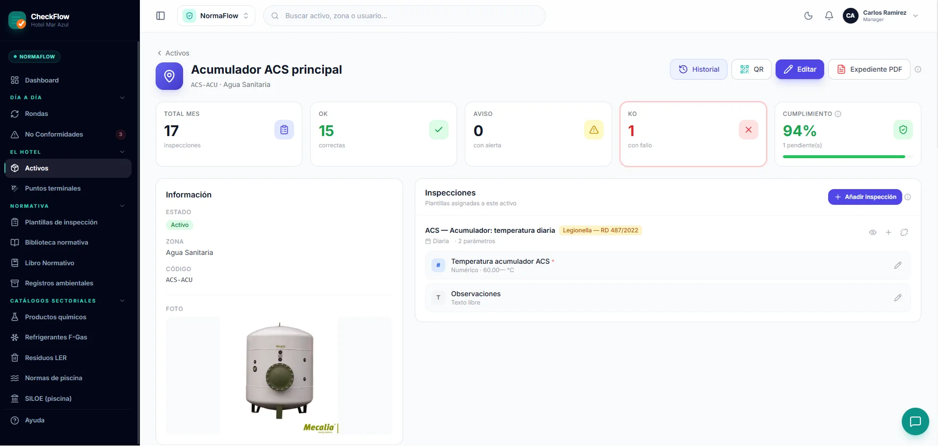Viewport: 938px width, 446px height.
Task: Click the Agua Sanitaria zone value
Action: (x=189, y=252)
